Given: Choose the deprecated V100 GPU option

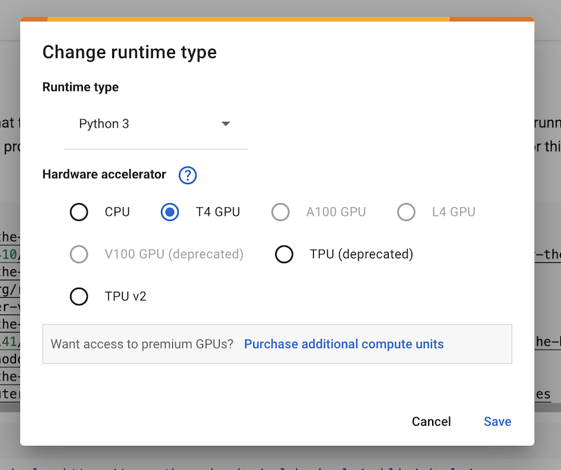Looking at the screenshot, I should click(79, 254).
